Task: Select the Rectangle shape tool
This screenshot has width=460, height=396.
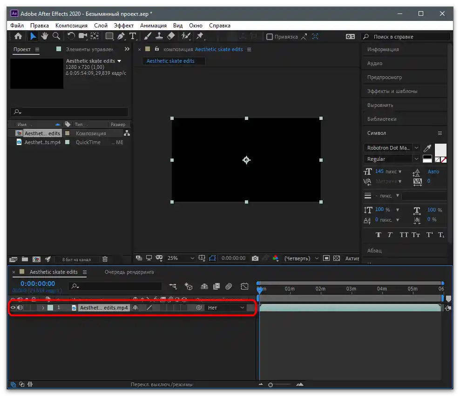Action: (109, 36)
